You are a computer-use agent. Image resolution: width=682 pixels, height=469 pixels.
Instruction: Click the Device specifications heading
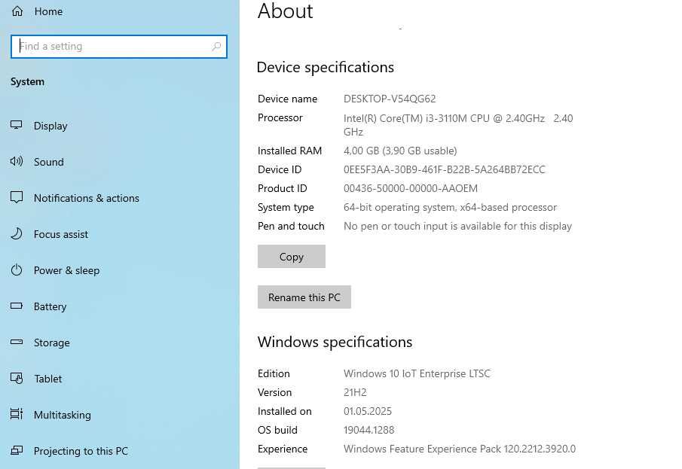pyautogui.click(x=326, y=67)
